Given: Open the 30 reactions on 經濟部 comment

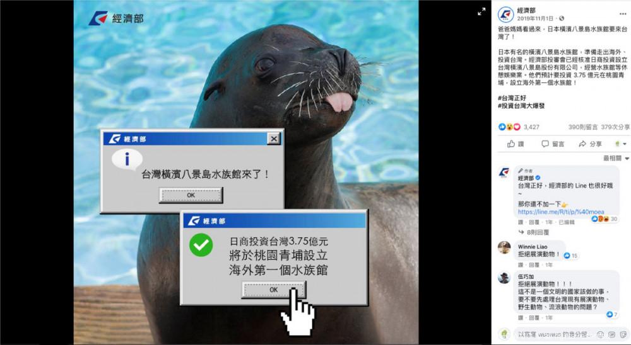Looking at the screenshot, I should pyautogui.click(x=604, y=219).
